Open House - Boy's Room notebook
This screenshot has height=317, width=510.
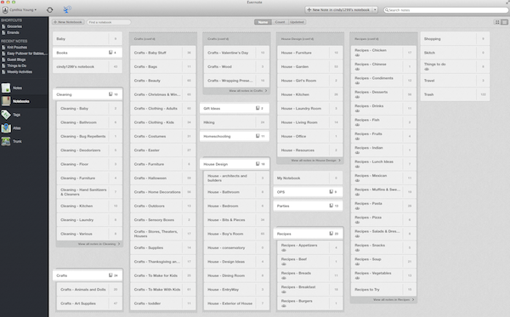pyautogui.click(x=236, y=234)
